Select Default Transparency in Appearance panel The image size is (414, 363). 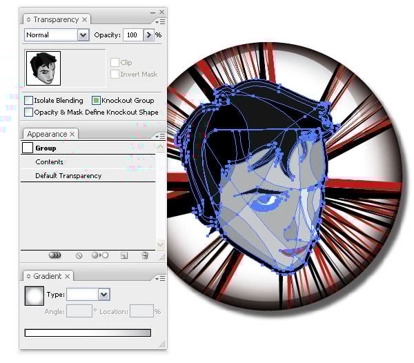pos(68,176)
